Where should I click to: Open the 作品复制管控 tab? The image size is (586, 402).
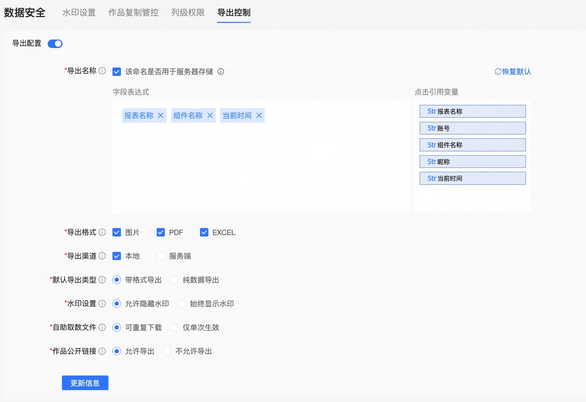click(x=133, y=13)
